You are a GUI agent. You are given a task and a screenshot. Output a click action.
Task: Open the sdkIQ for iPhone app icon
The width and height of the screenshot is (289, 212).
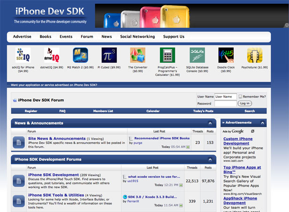pyautogui.click(x=23, y=55)
